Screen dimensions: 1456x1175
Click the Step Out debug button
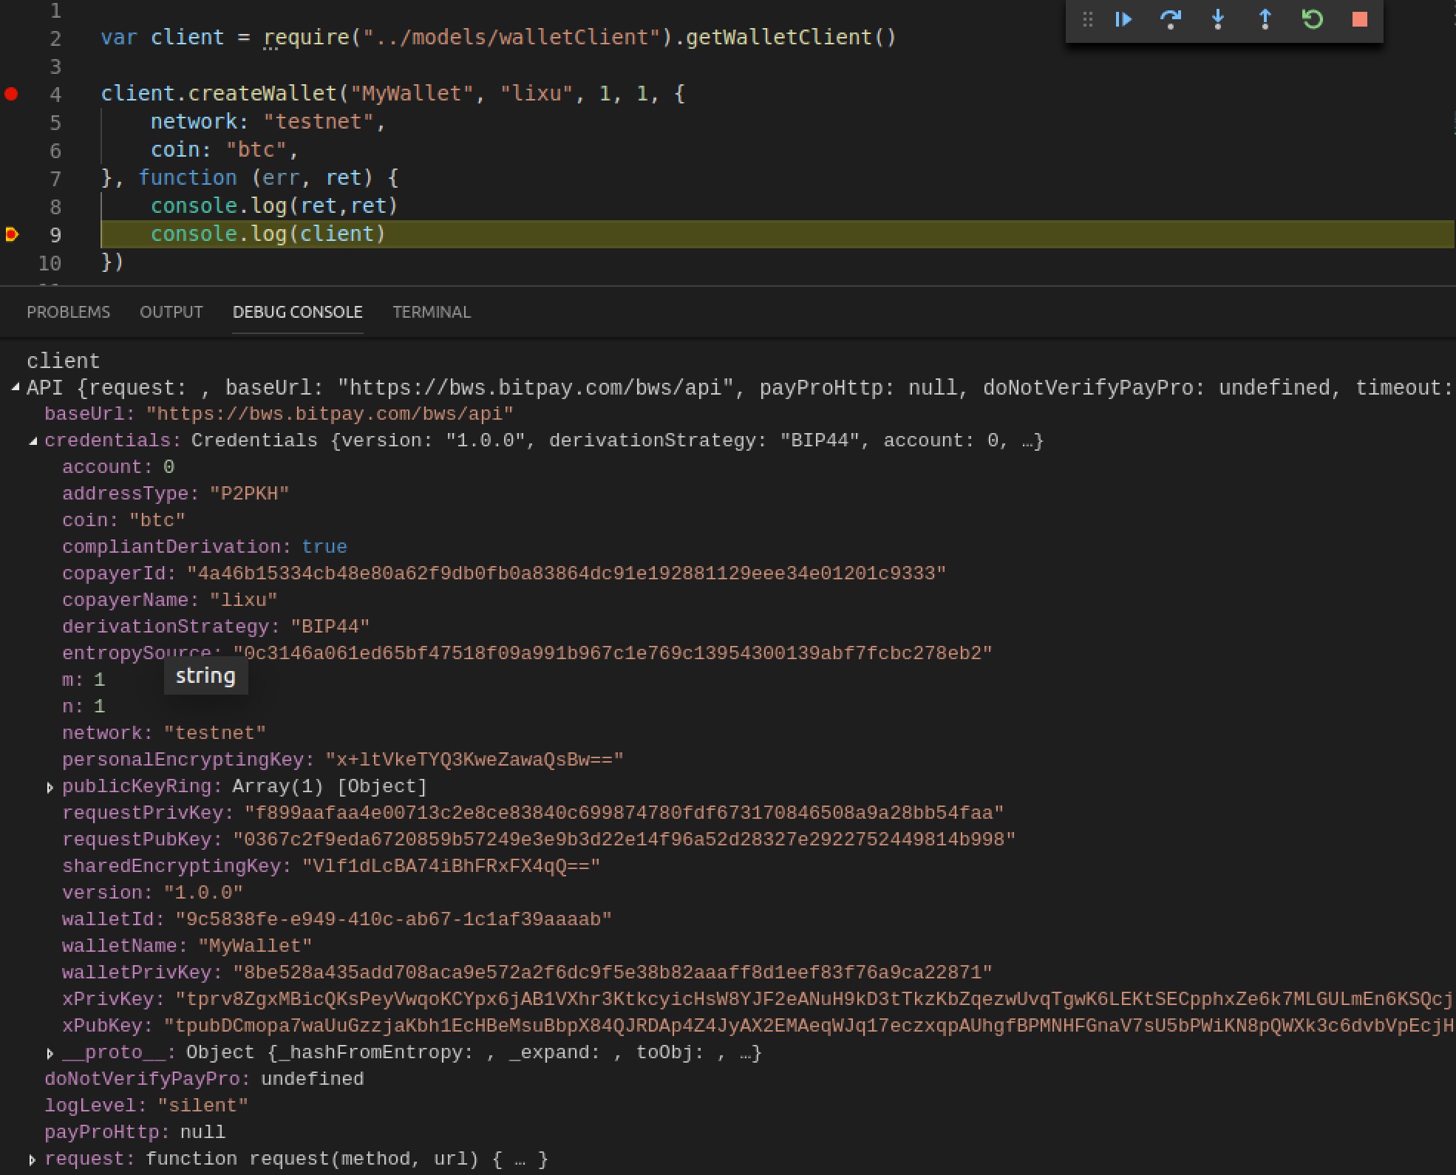1265,19
